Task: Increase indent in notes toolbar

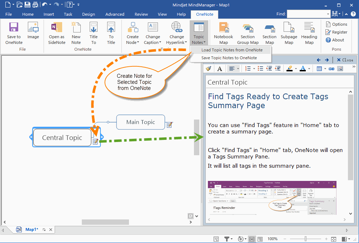Action: pyautogui.click(x=278, y=69)
